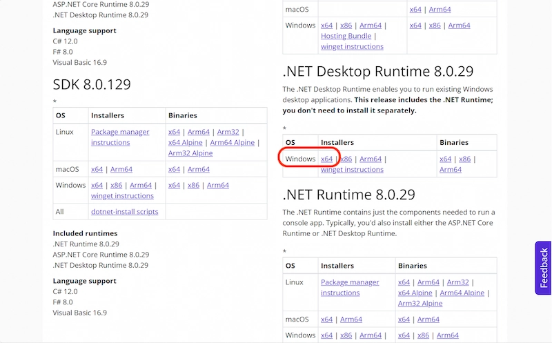Select the .NET Runtime 8.0.29 heading

click(x=349, y=195)
